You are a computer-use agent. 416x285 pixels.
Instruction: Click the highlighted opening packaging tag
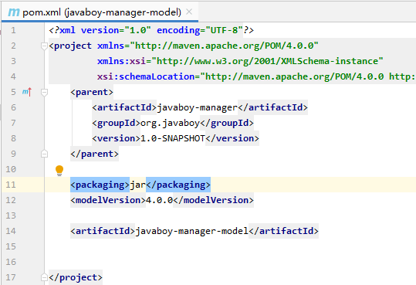click(100, 185)
